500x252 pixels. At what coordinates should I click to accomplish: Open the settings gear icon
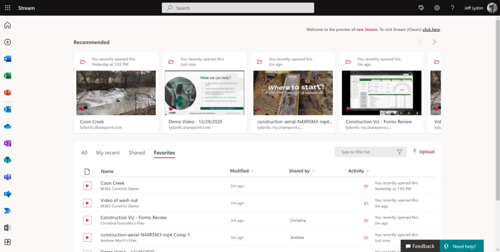pos(437,8)
